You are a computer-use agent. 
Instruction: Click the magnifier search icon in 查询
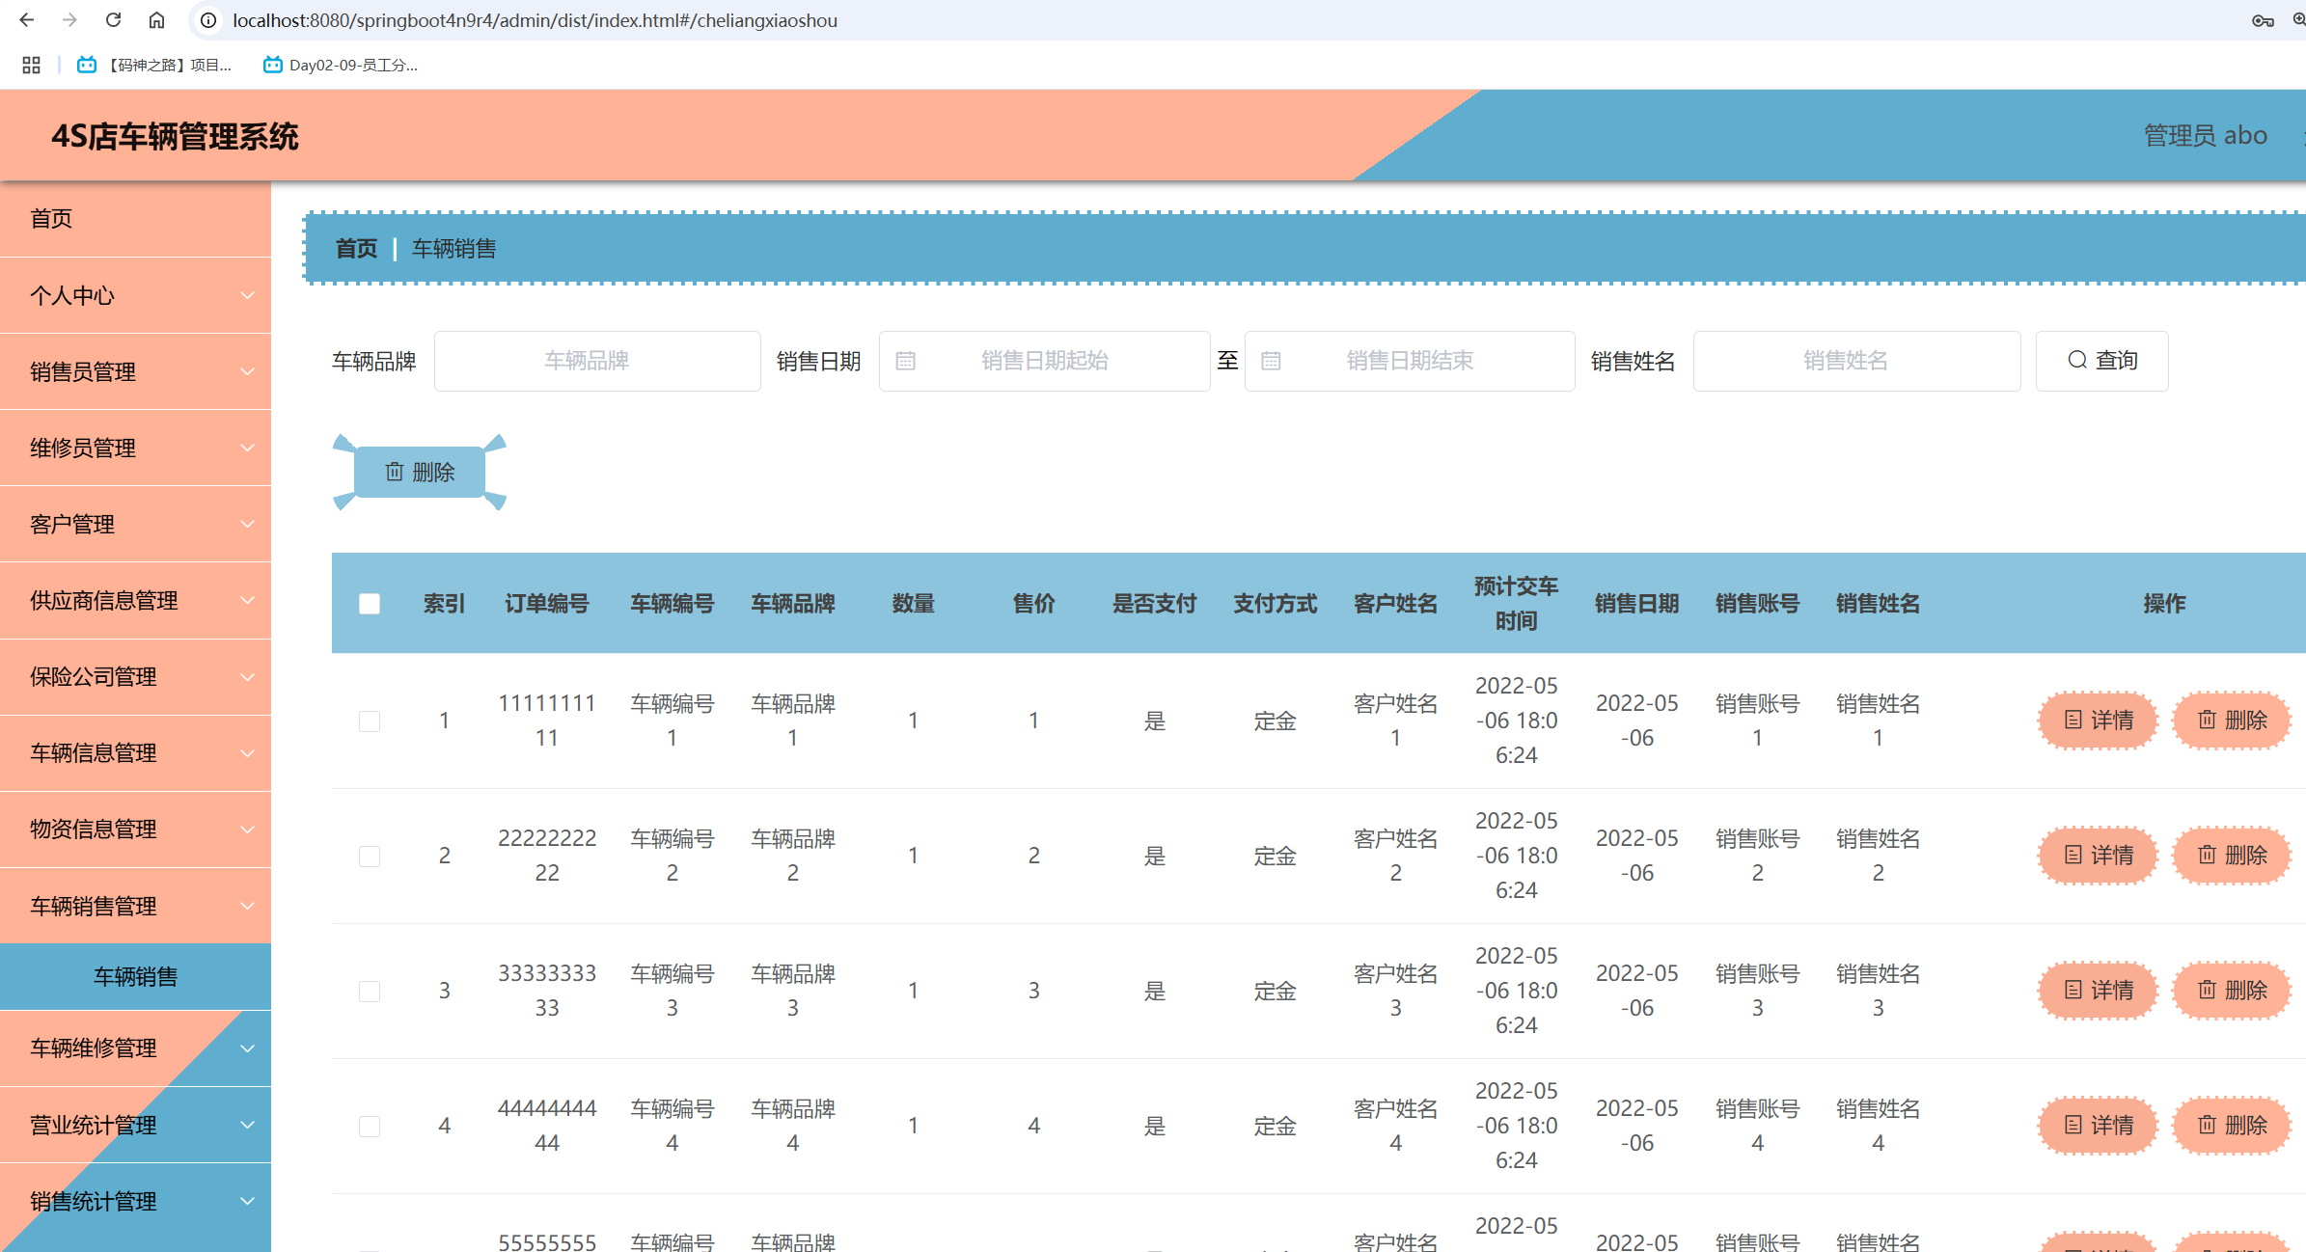2076,360
